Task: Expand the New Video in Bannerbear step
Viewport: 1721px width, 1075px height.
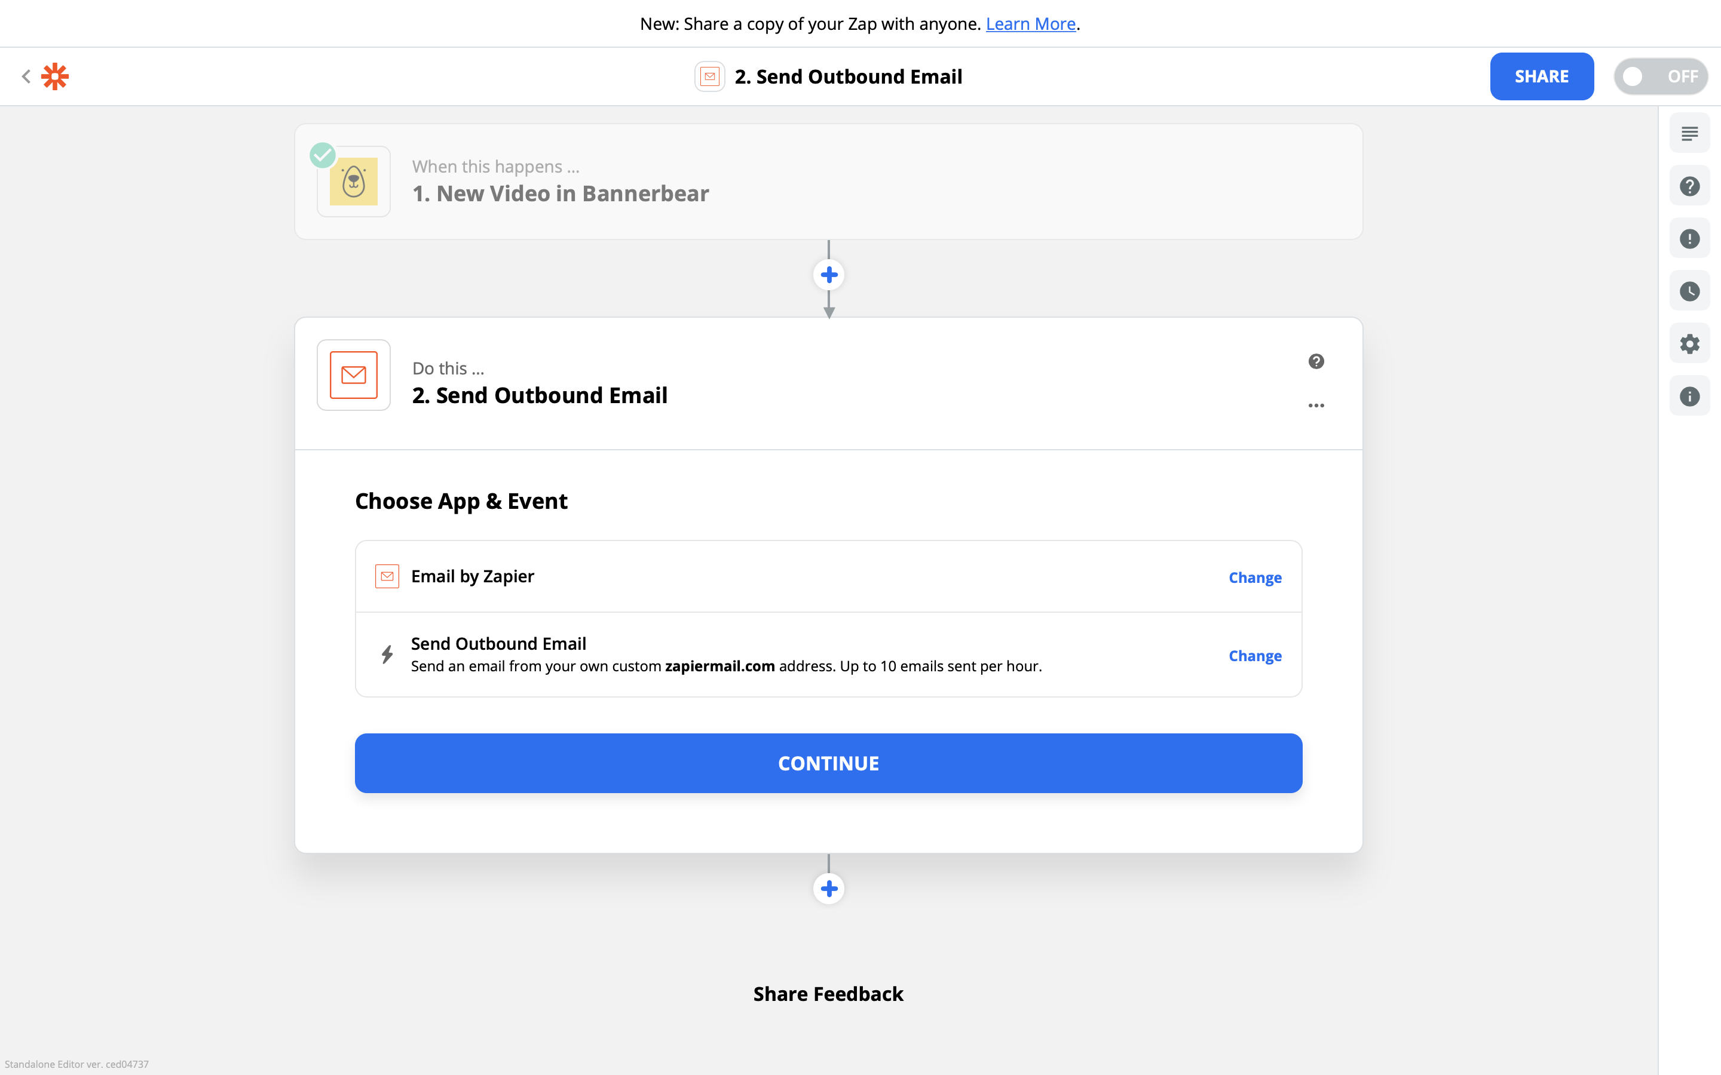Action: (828, 182)
